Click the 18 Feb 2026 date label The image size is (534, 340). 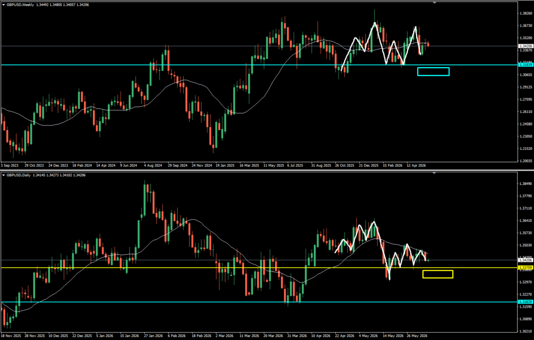tap(202, 336)
